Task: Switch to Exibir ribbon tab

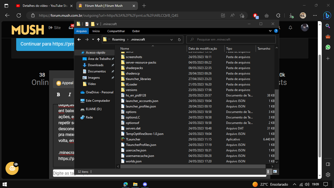Action: tap(136, 31)
